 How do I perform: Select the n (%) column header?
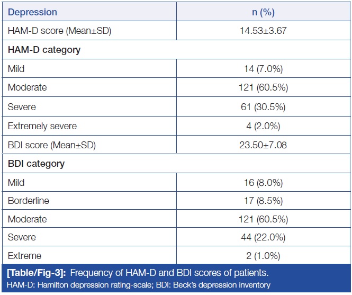coord(263,12)
